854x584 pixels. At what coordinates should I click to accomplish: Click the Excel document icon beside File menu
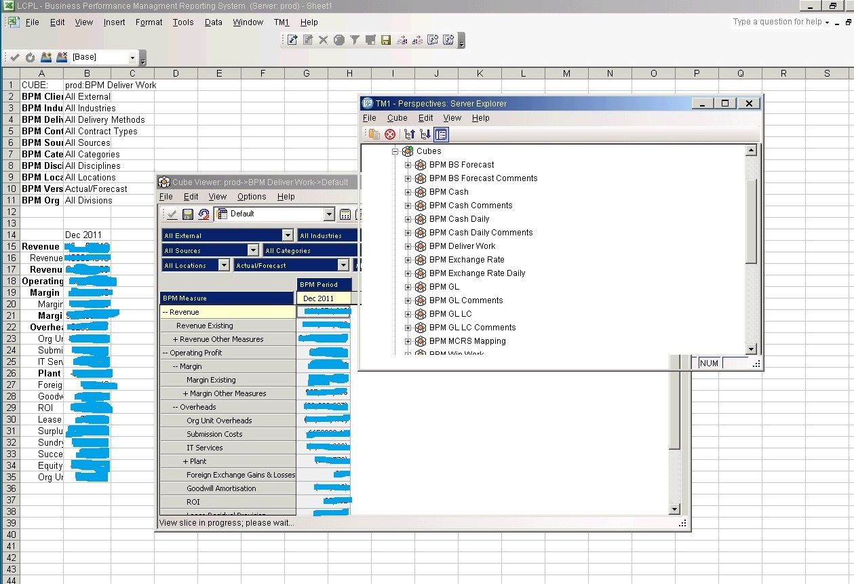coord(12,22)
